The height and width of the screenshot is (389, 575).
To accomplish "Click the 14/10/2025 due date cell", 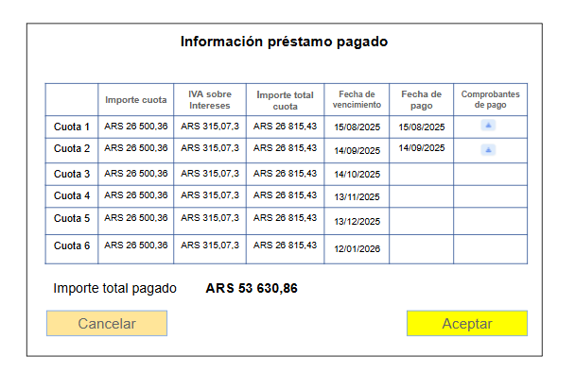I will [x=357, y=175].
